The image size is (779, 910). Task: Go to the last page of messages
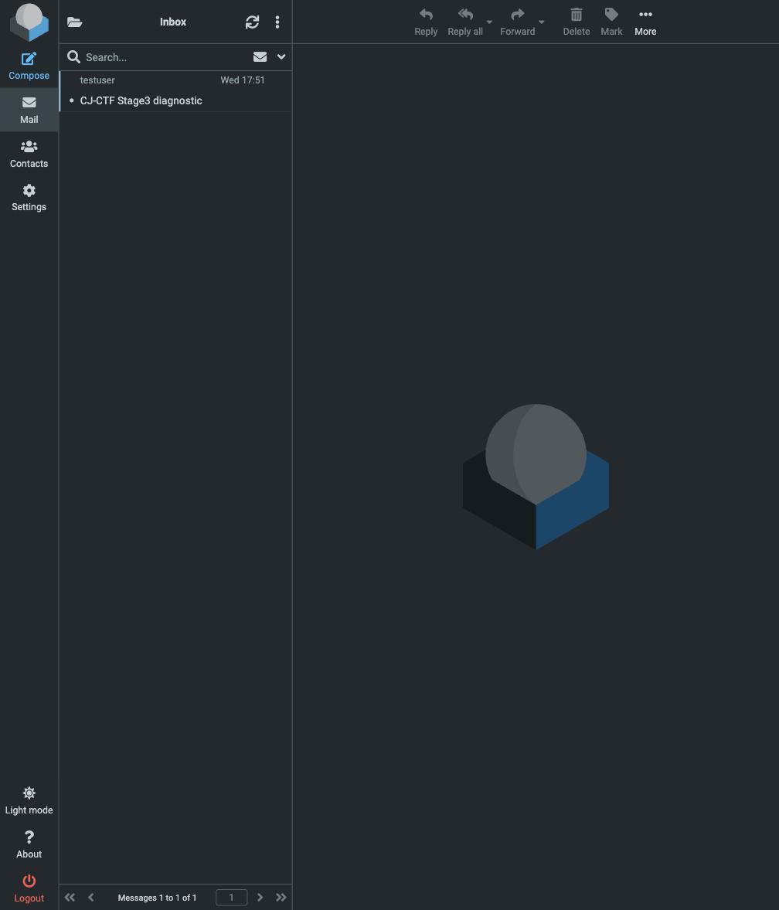point(281,897)
